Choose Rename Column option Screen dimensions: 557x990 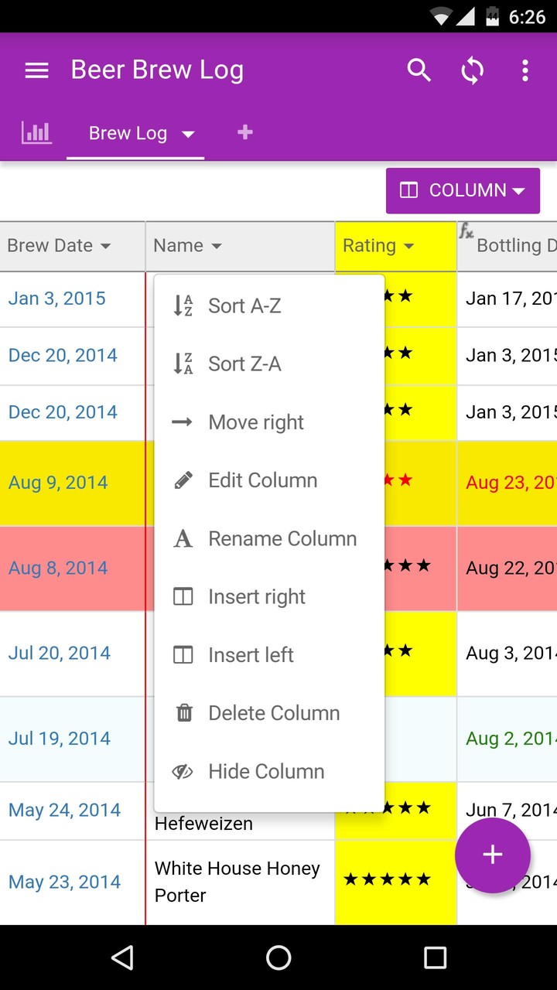point(282,539)
